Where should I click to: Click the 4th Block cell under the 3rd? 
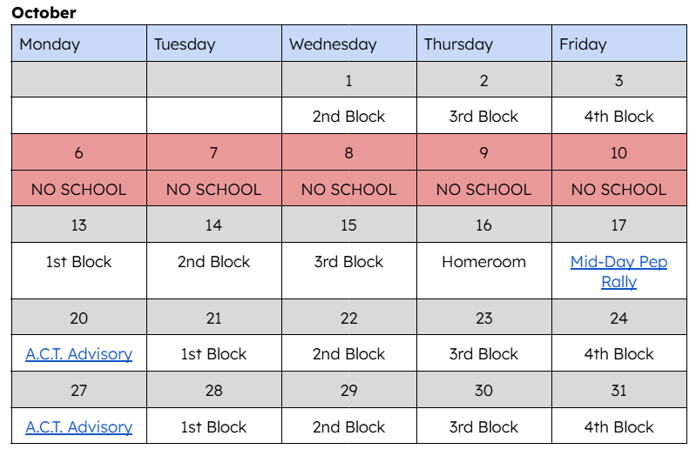pos(618,117)
